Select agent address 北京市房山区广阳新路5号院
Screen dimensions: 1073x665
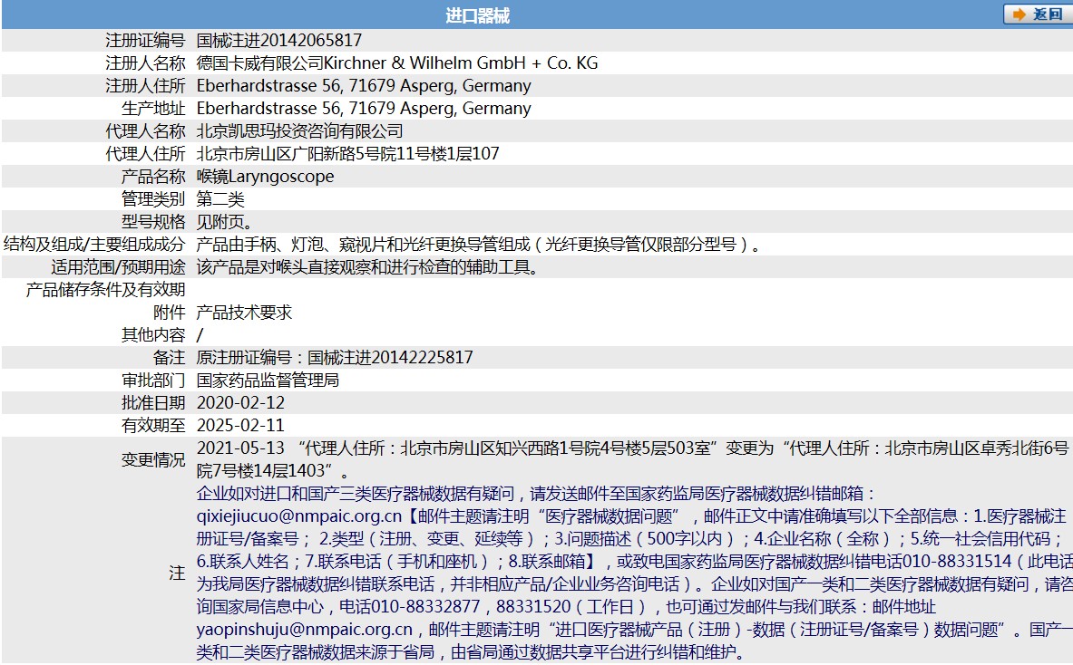(x=297, y=154)
